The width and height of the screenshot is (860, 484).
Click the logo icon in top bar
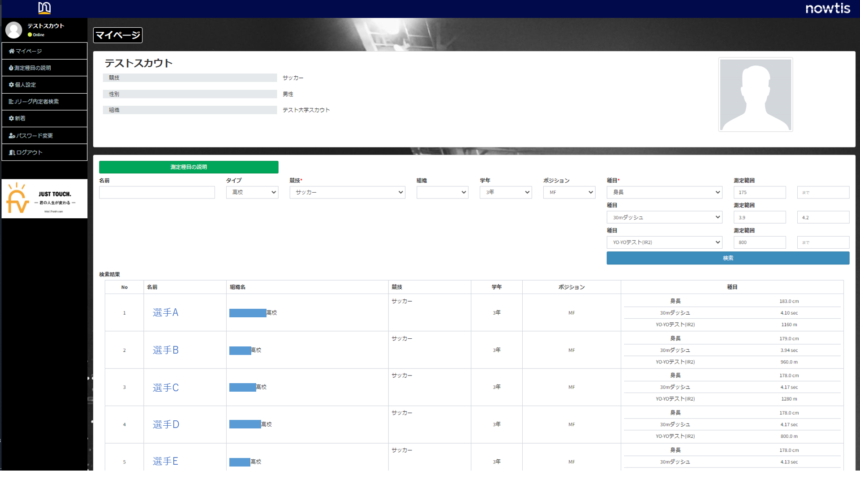(x=44, y=8)
